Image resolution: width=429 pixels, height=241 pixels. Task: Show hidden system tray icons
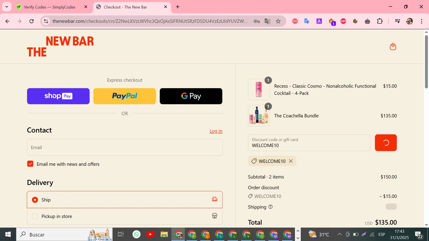[x=339, y=234]
